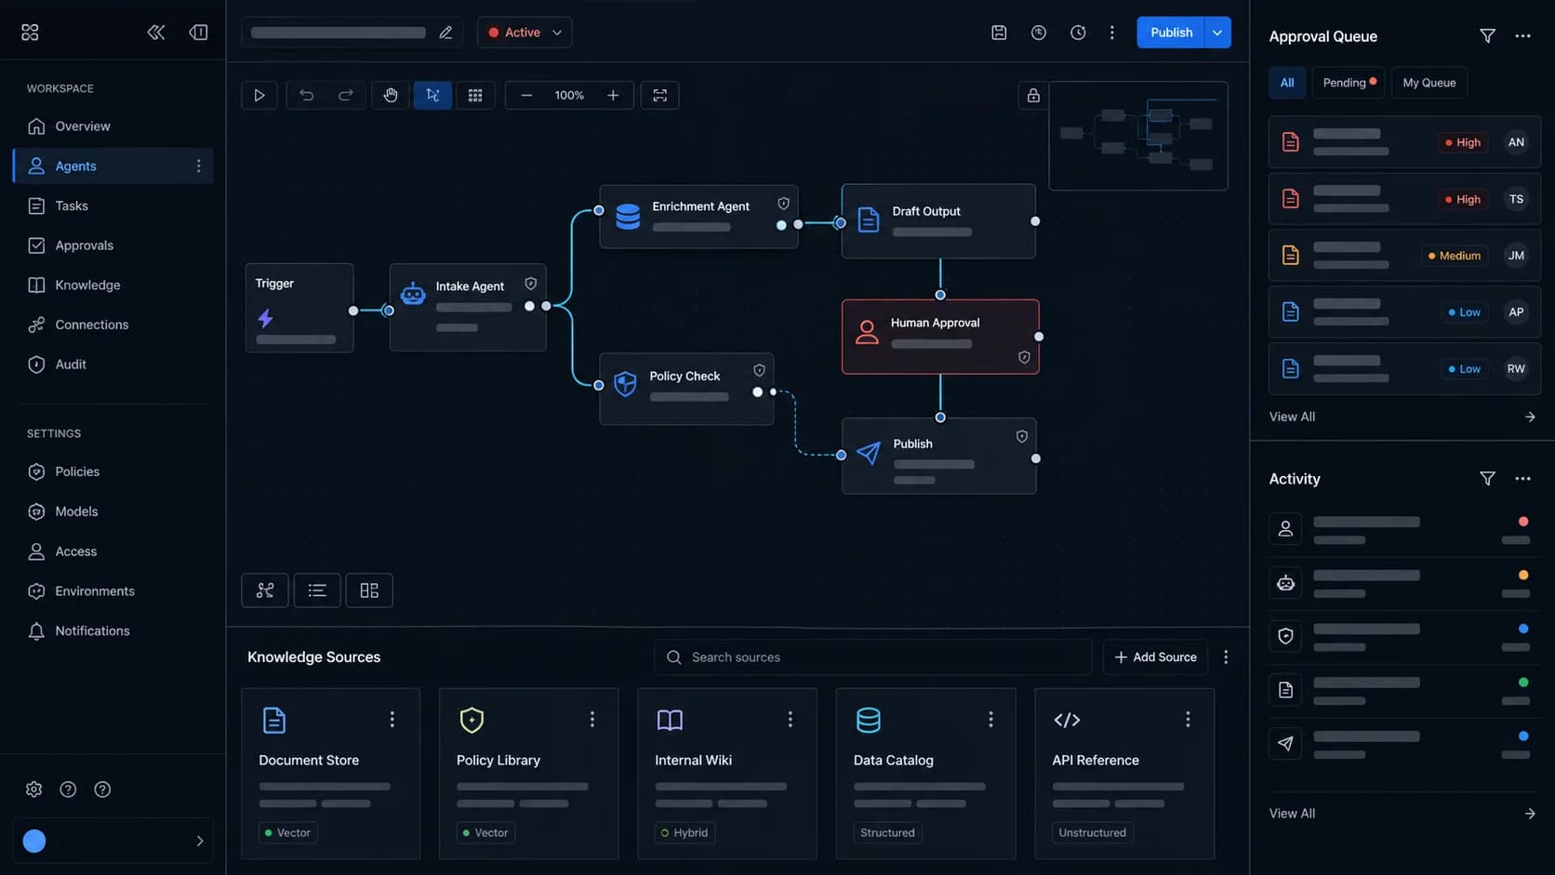Rename workflow with pencil icon
This screenshot has width=1555, height=875.
pos(445,33)
